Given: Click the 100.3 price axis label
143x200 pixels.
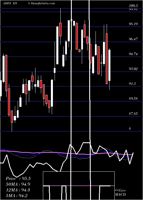Looking at the screenshot, I should [x=133, y=6].
